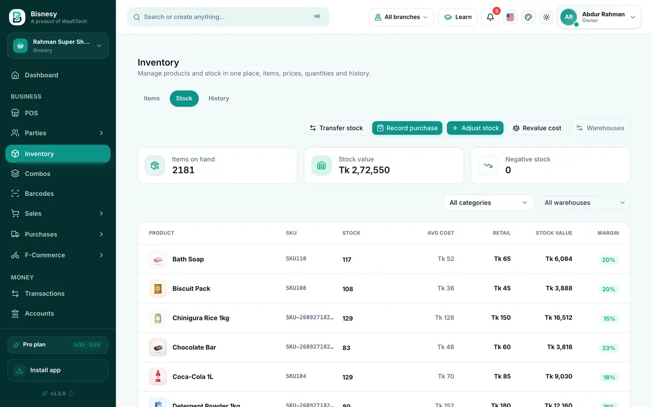This screenshot has width=652, height=407.
Task: Select the Stock tab
Action: pyautogui.click(x=184, y=98)
